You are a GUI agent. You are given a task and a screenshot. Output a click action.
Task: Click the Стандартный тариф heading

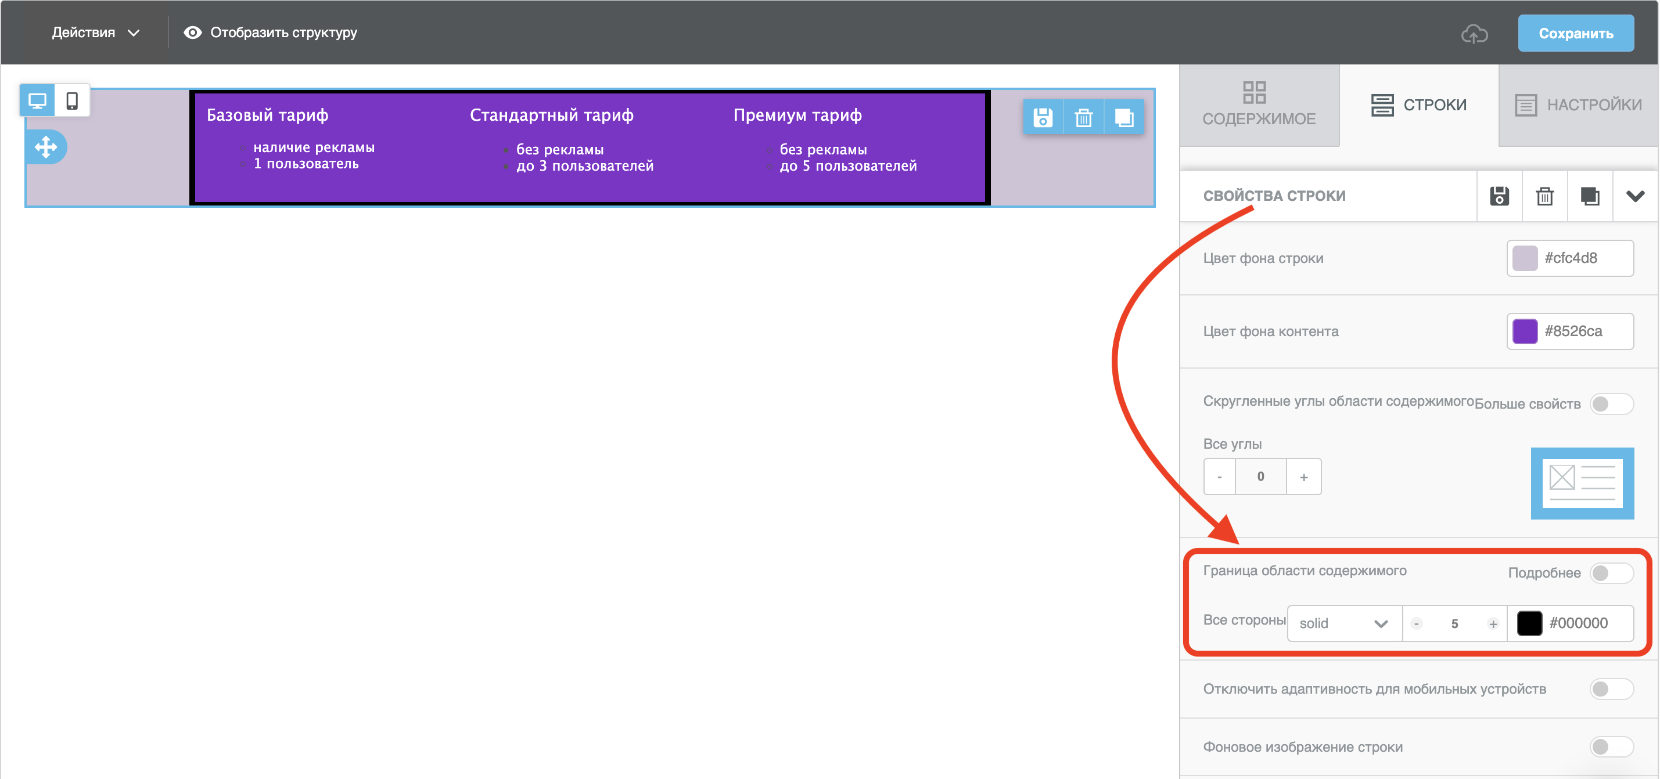[x=552, y=116]
